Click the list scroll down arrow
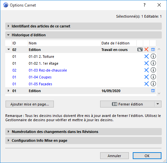The image size is (167, 163). 159,93
